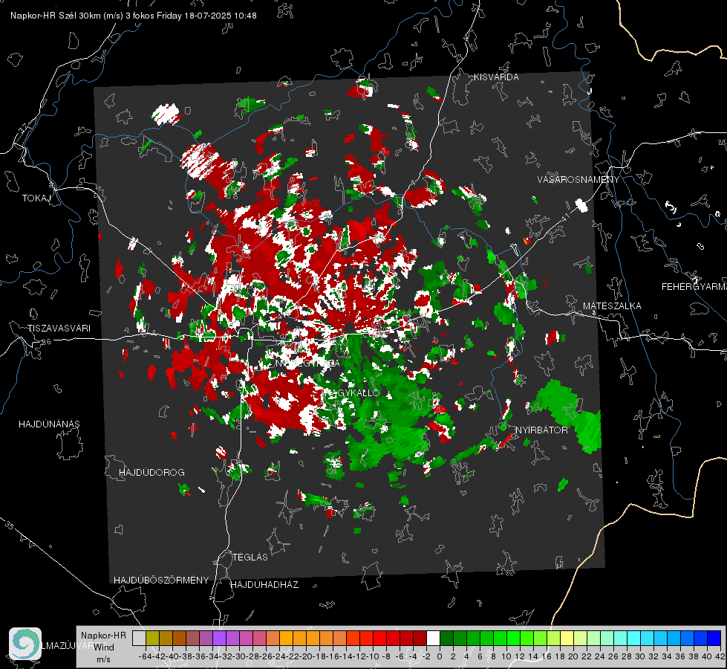
Task: Pick the deepest blue swatch near 42
Action: [714, 639]
